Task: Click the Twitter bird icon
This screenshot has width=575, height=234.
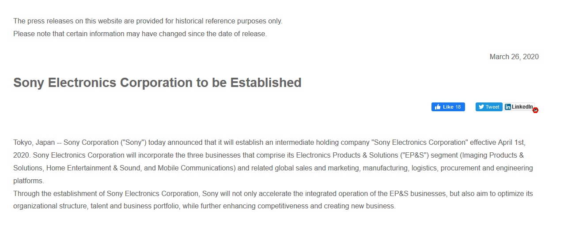Action: (481, 107)
